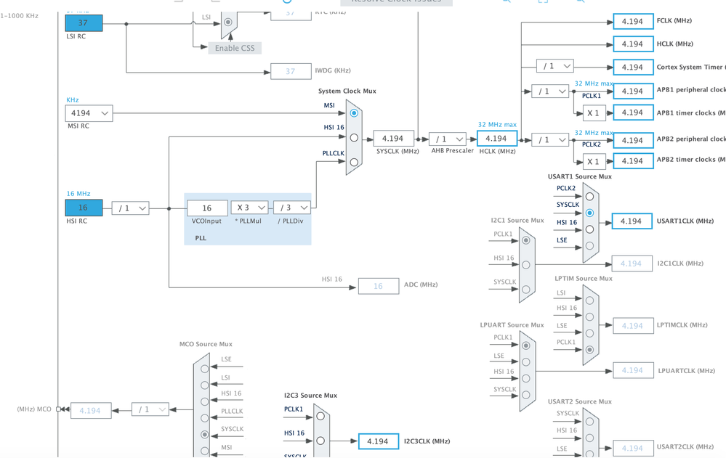
Task: Select SYSCLK in the I2C1 Source Mux
Action: click(x=526, y=290)
